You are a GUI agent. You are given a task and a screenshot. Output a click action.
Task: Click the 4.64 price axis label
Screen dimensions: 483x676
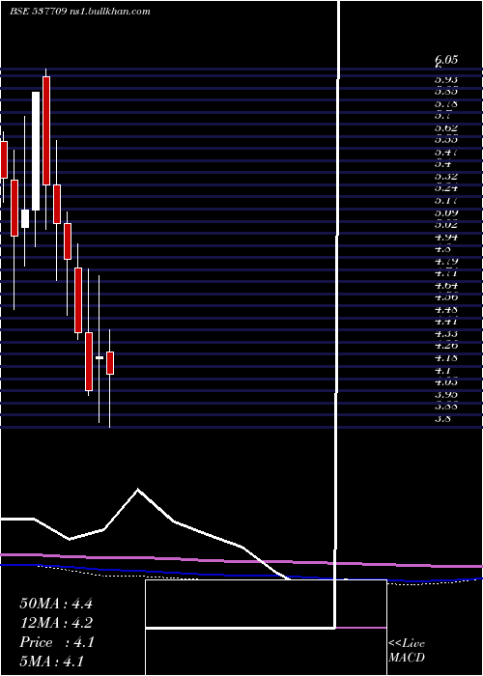click(446, 286)
